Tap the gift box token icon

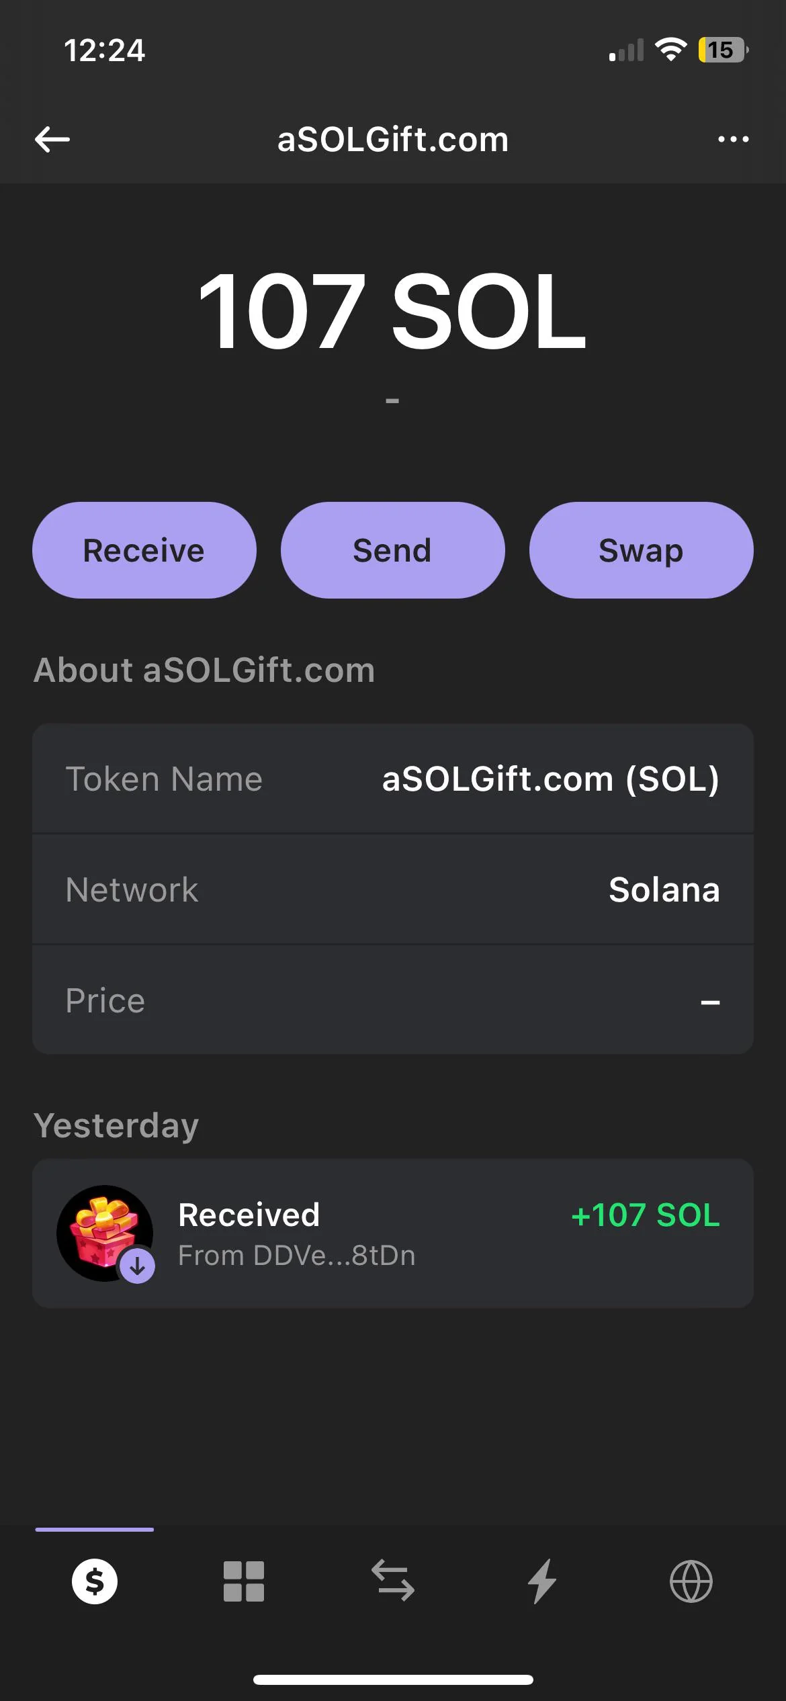[x=105, y=1233]
